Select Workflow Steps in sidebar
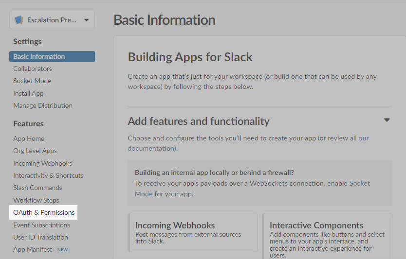 (36, 200)
